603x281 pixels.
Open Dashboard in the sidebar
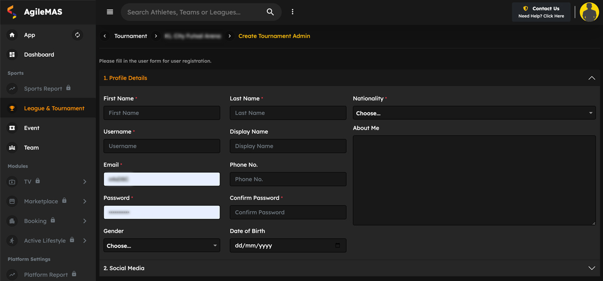(39, 55)
